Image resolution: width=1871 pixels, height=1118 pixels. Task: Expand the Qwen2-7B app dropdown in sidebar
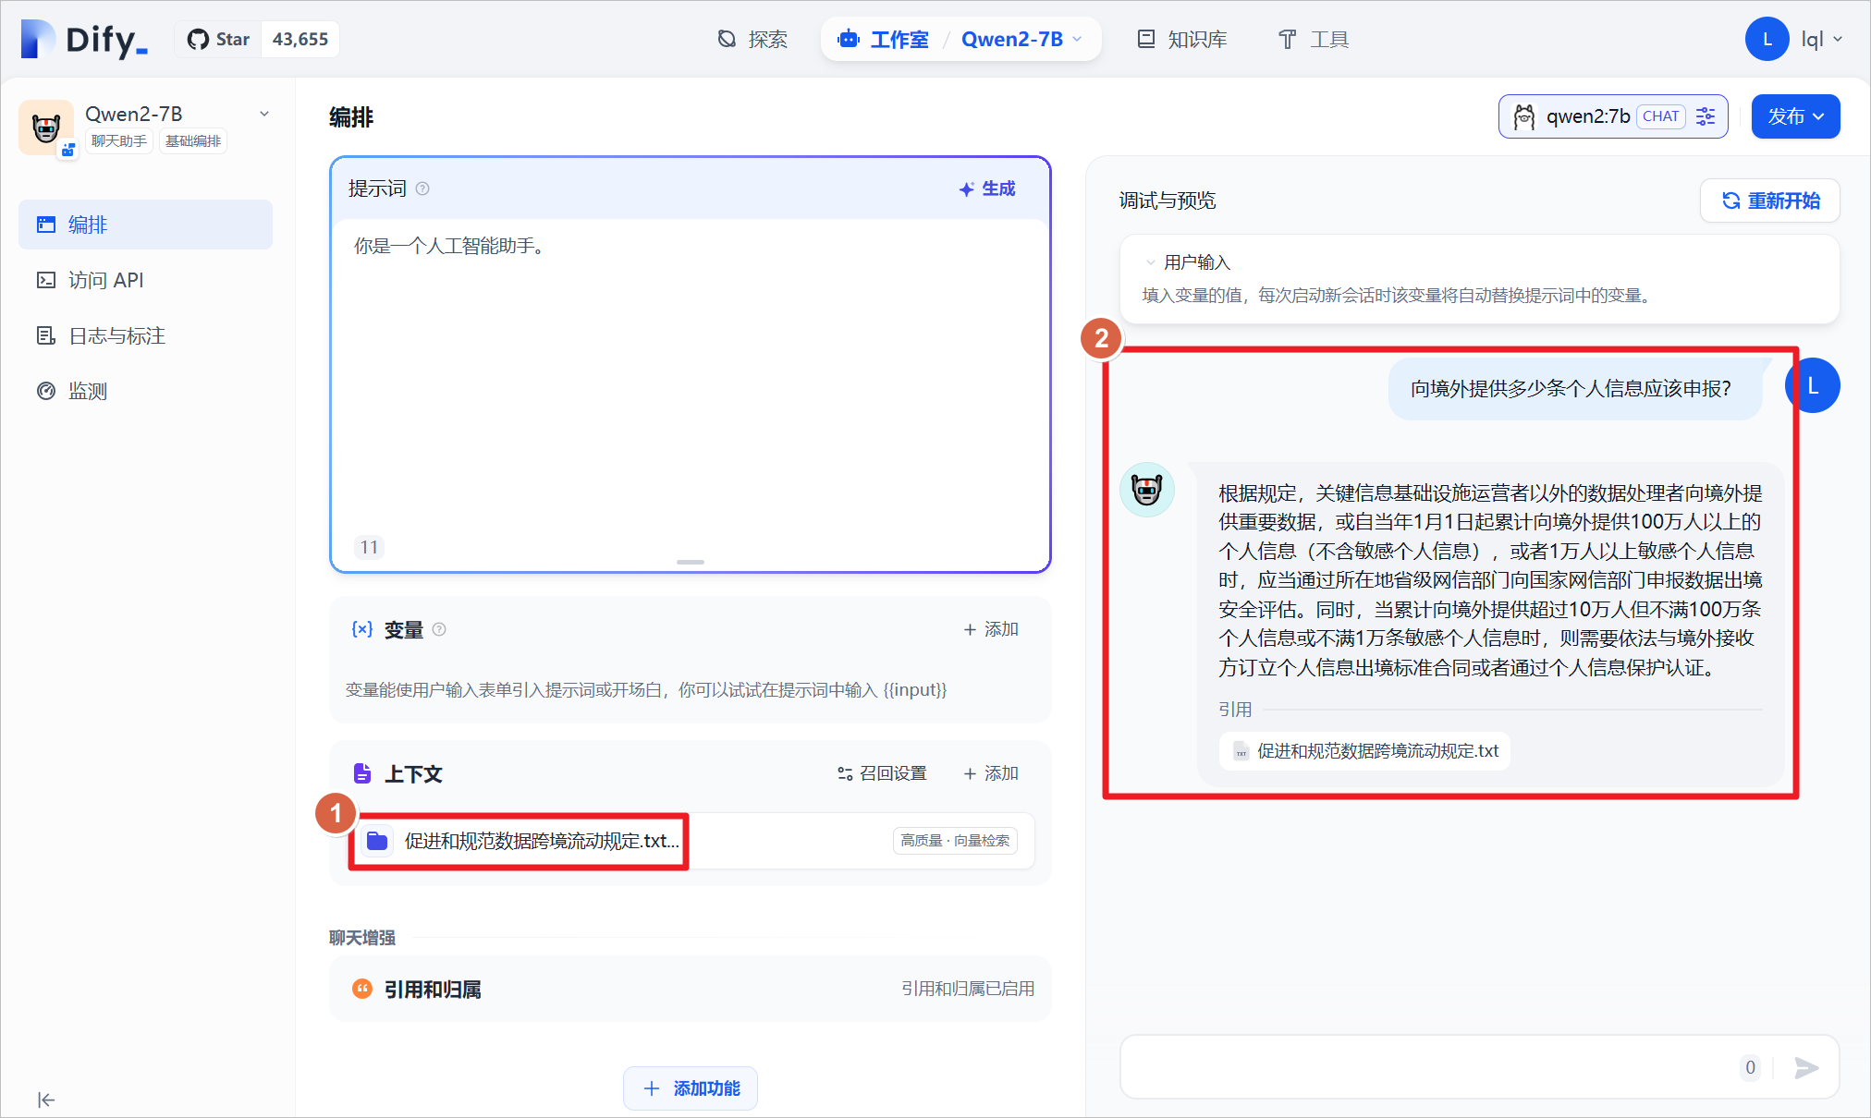click(264, 114)
